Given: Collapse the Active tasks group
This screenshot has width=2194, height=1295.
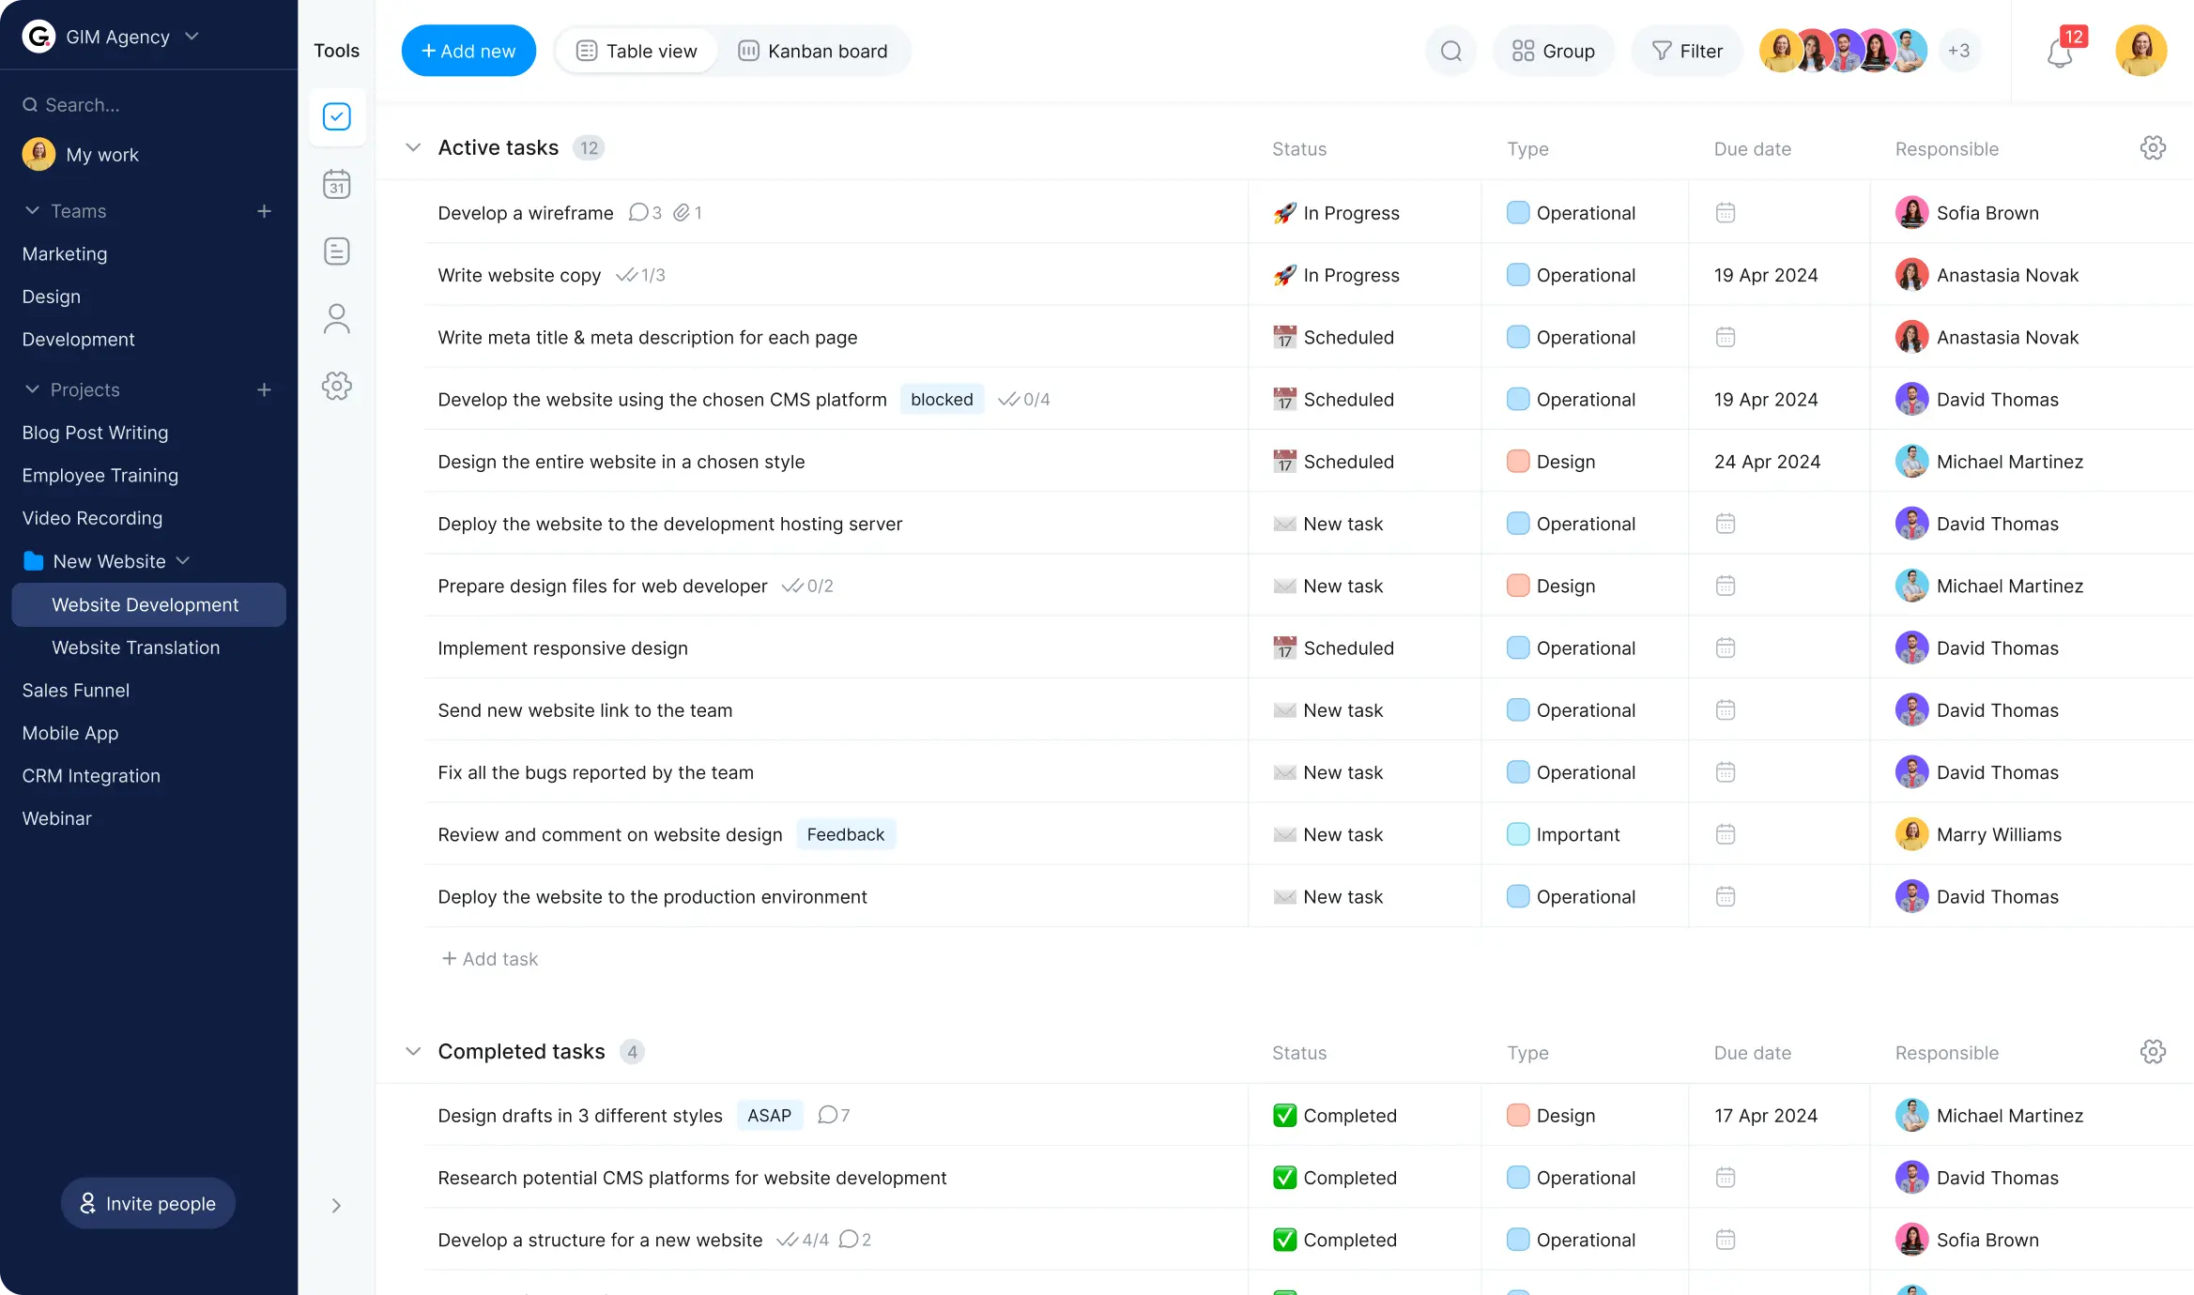Looking at the screenshot, I should (413, 148).
